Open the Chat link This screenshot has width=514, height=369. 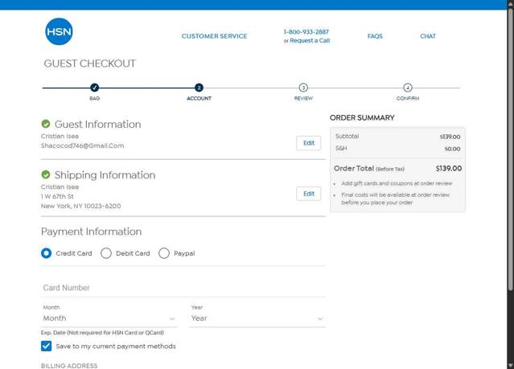pos(428,36)
